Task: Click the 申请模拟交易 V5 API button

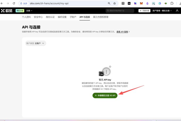Action: coord(105,95)
